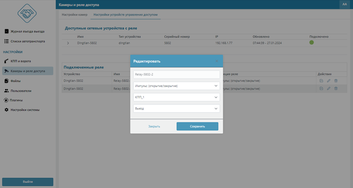This screenshot has width=353, height=188.
Task: Select Настройки устройств управления доступом tab
Action: [x=126, y=15]
